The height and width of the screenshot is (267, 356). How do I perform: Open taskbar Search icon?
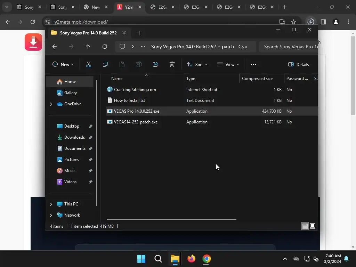tap(158, 259)
